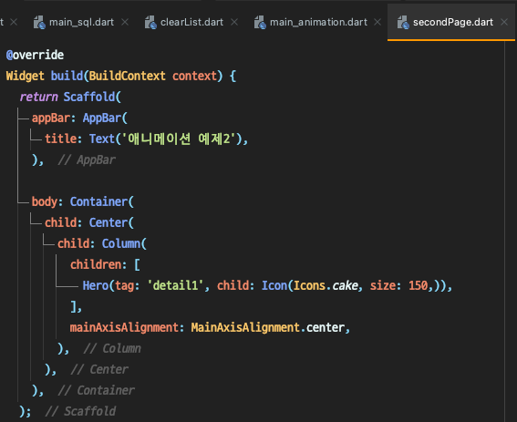This screenshot has height=422, width=517.
Task: Click the '// Column' closing comment
Action: (x=112, y=349)
